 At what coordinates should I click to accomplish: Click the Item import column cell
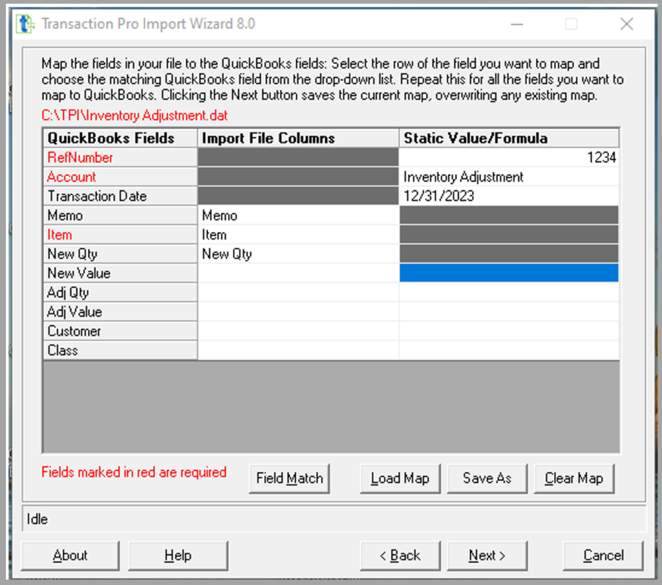coord(298,234)
